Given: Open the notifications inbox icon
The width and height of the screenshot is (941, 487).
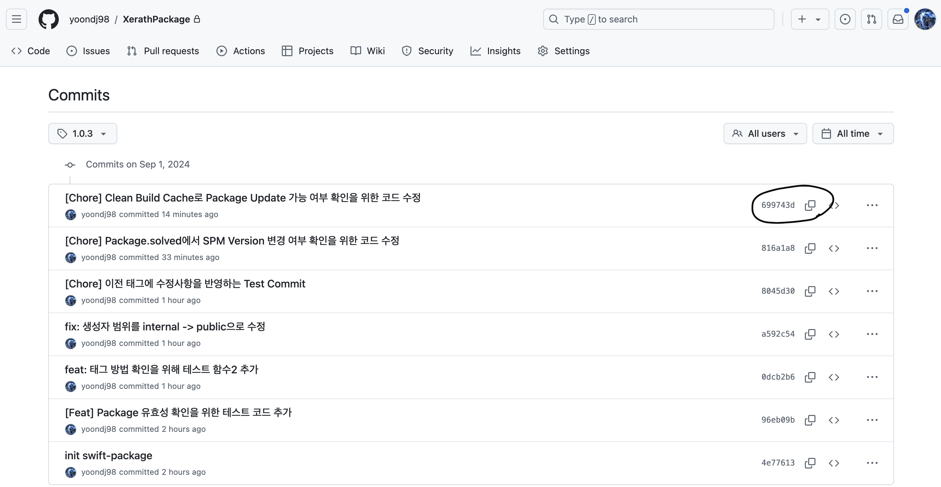Looking at the screenshot, I should click(897, 19).
